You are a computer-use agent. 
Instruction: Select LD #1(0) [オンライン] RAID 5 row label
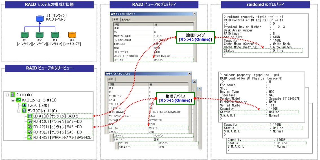56,116
